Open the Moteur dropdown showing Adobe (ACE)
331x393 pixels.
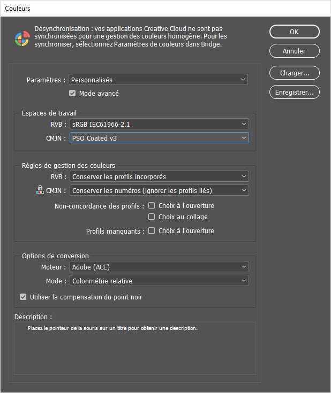(159, 267)
